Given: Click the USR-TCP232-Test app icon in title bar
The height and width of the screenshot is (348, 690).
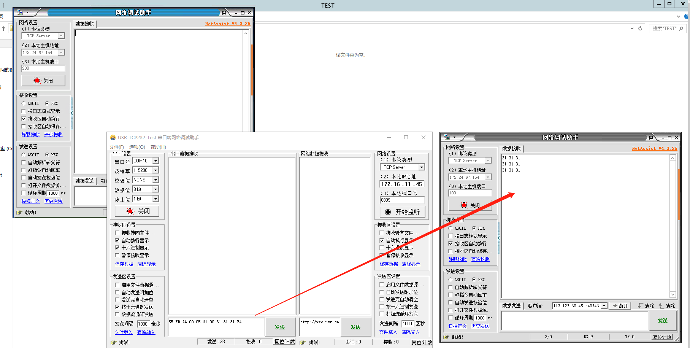Looking at the screenshot, I should pos(113,137).
